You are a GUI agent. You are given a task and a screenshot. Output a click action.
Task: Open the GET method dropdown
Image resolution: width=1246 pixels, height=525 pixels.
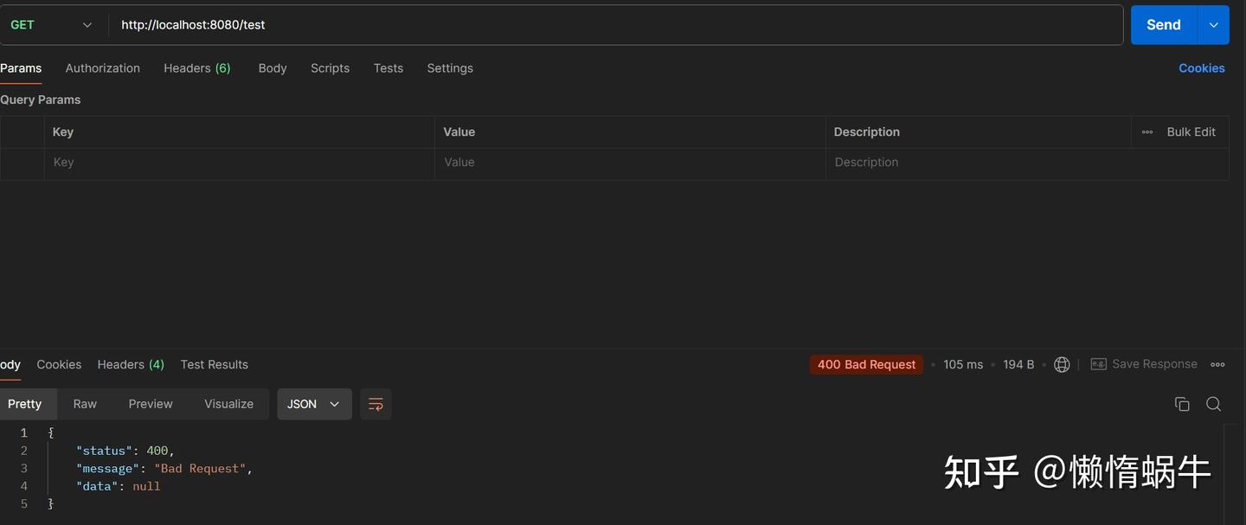pyautogui.click(x=52, y=25)
